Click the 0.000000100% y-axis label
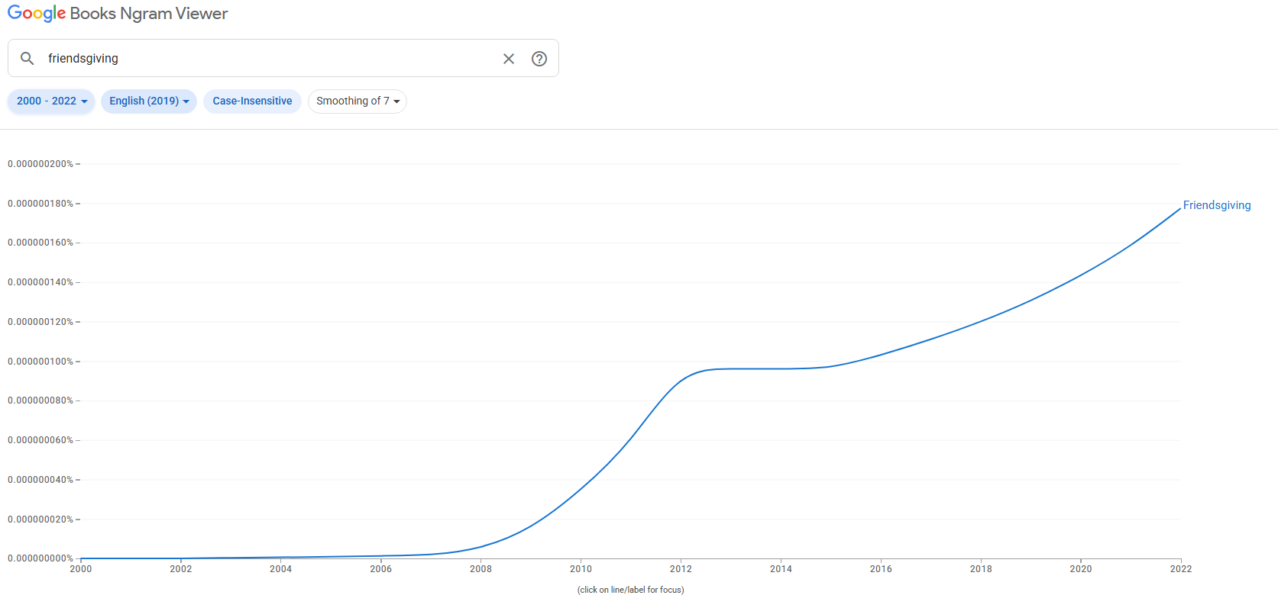Image resolution: width=1278 pixels, height=608 pixels. (x=40, y=362)
